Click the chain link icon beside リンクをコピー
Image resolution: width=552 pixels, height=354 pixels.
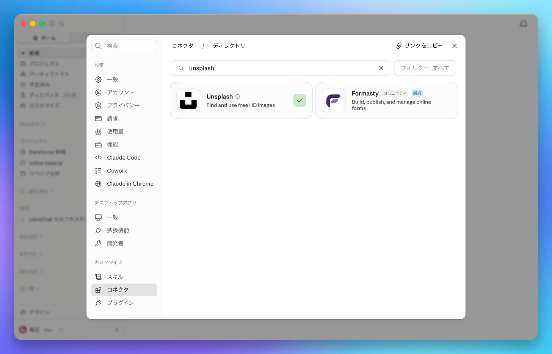pyautogui.click(x=399, y=46)
